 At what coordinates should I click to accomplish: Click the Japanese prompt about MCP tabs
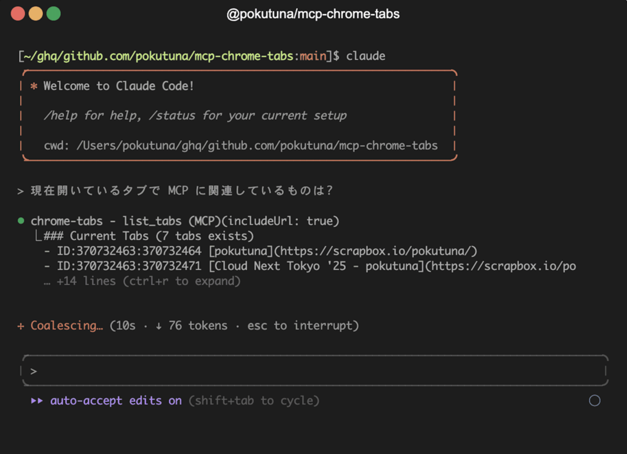click(x=181, y=191)
